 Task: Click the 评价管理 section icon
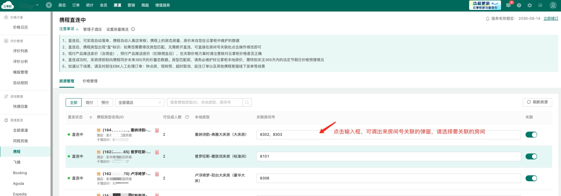pos(6,41)
